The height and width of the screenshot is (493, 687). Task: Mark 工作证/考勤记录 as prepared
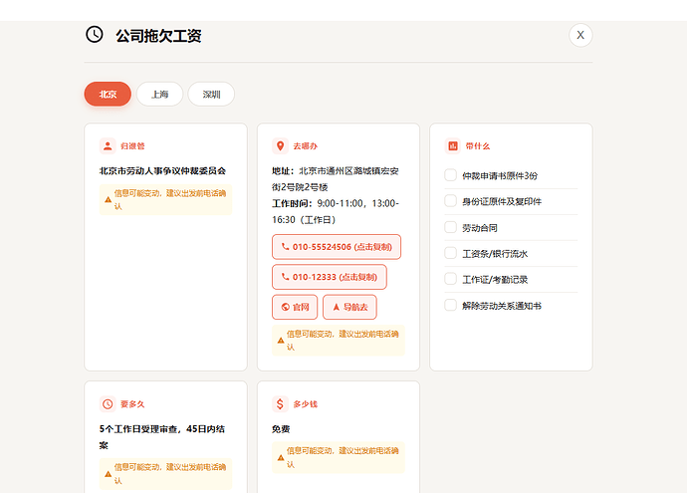pyautogui.click(x=450, y=279)
